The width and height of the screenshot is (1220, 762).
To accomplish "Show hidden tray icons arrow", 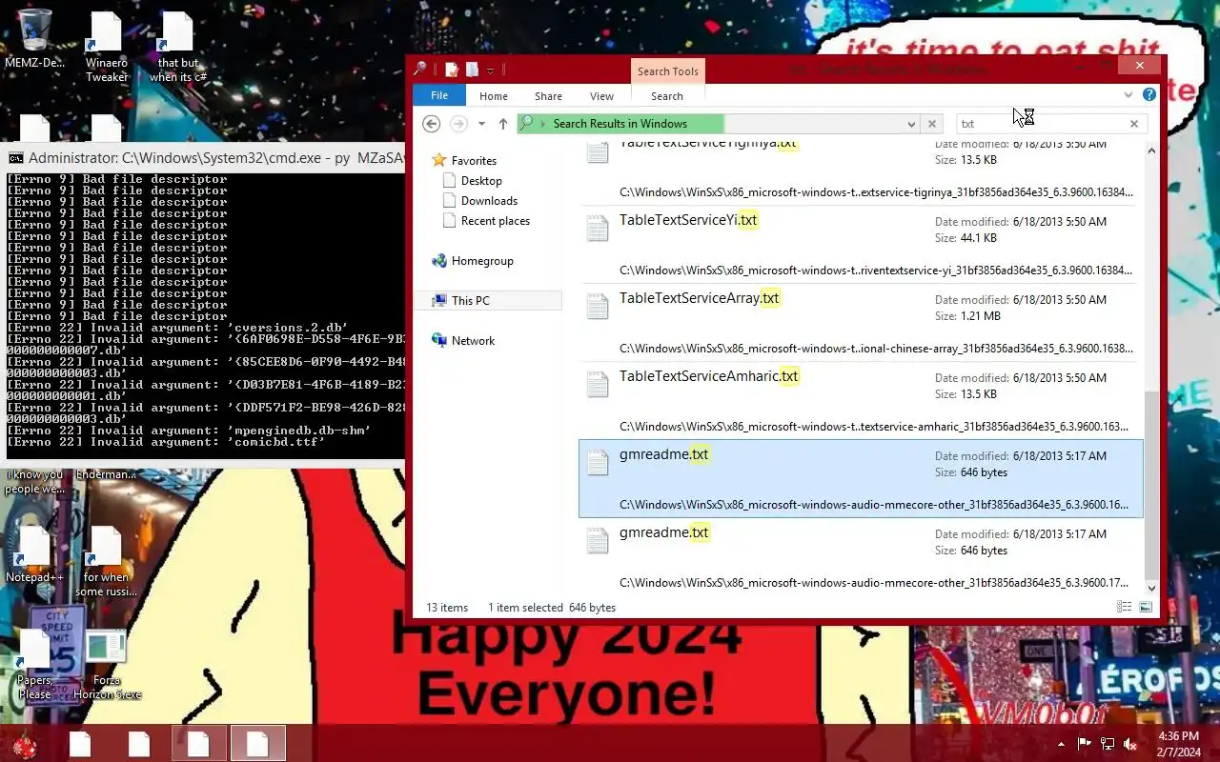I will click(1062, 745).
